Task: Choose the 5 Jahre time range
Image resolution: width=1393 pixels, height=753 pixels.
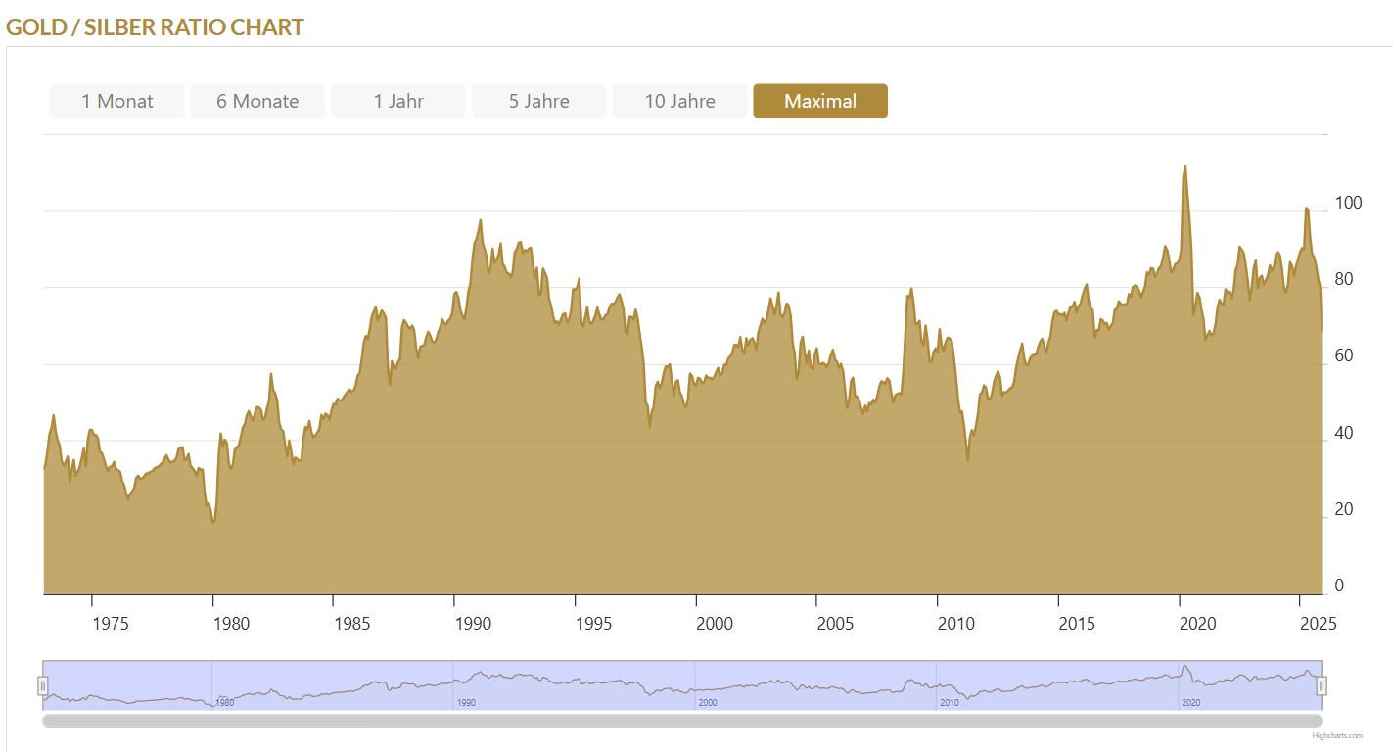Action: 538,101
